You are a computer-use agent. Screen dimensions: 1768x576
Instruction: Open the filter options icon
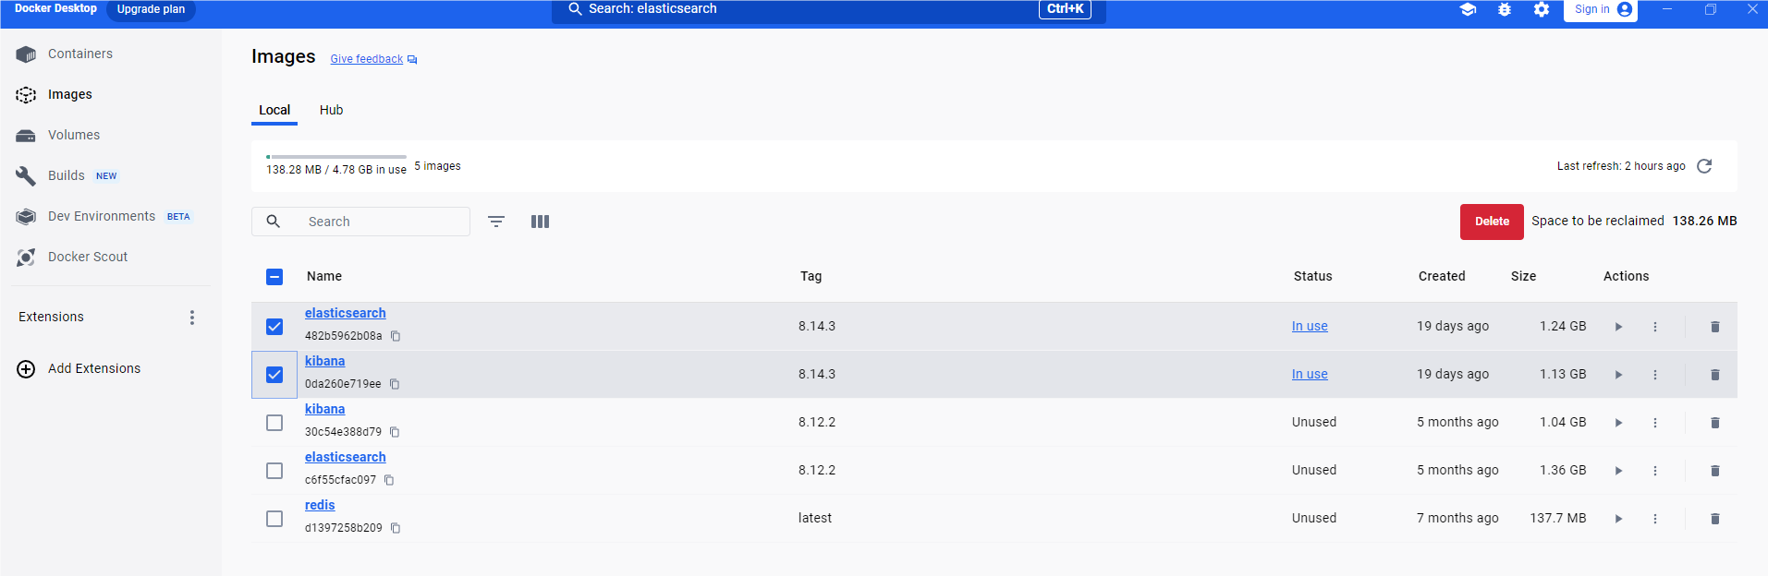point(496,222)
